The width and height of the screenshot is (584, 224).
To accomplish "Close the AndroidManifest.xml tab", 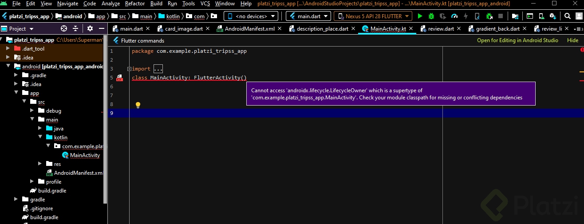I will (280, 29).
